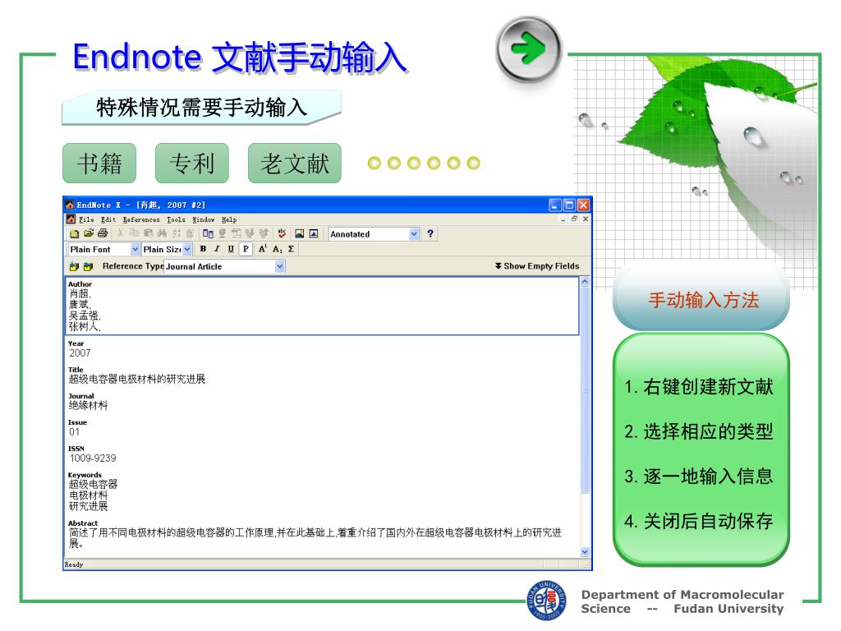Open the Tools menu
The image size is (841, 631).
coord(176,219)
